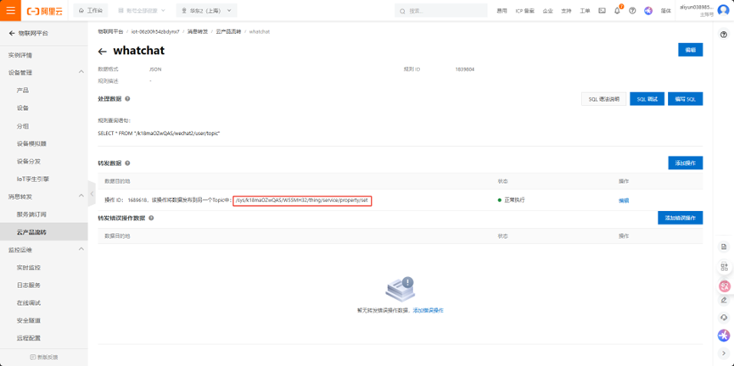The image size is (734, 366).
Task: Open the top bar help question icon
Action: (632, 11)
